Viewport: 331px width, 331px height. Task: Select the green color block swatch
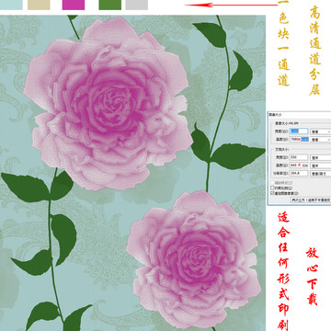pyautogui.click(x=109, y=5)
